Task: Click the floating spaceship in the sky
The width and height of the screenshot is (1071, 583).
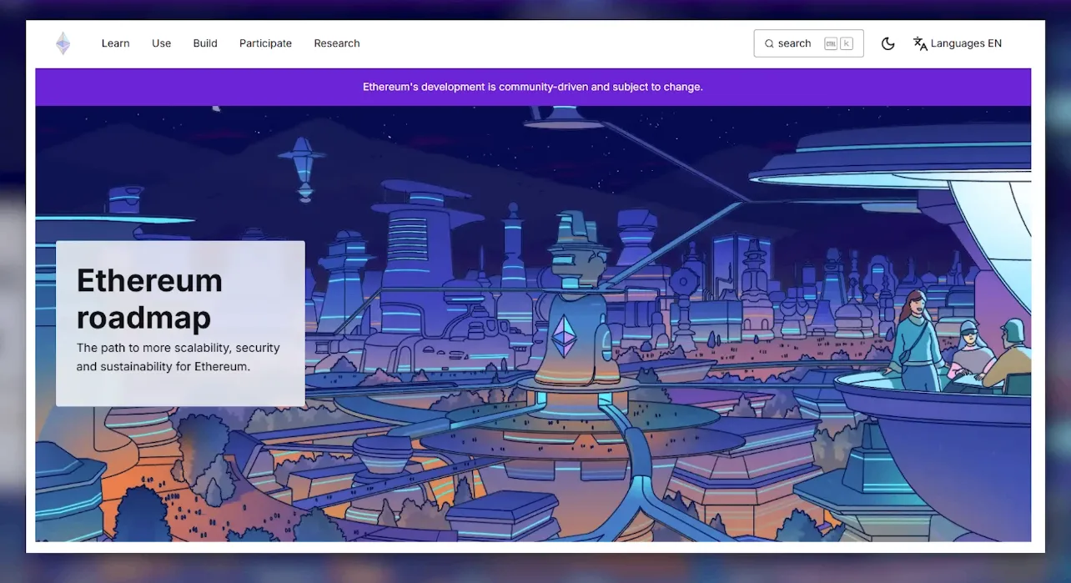Action: [302, 167]
